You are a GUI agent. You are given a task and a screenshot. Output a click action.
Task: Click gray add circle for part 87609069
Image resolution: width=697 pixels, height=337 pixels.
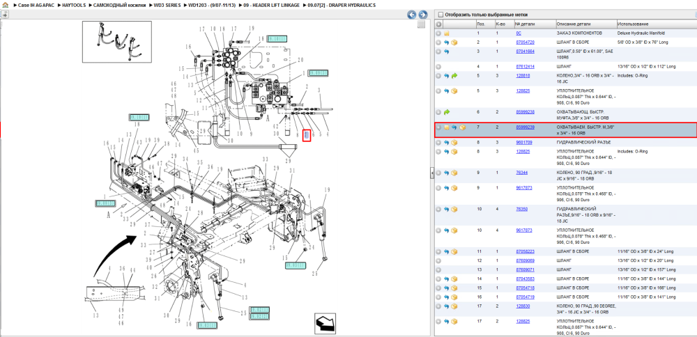click(438, 260)
